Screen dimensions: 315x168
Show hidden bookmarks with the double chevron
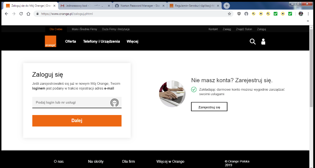click(308, 21)
